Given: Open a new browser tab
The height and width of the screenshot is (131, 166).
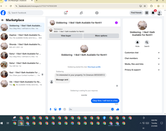Looking at the screenshot, I should pyautogui.click(x=37, y=1).
